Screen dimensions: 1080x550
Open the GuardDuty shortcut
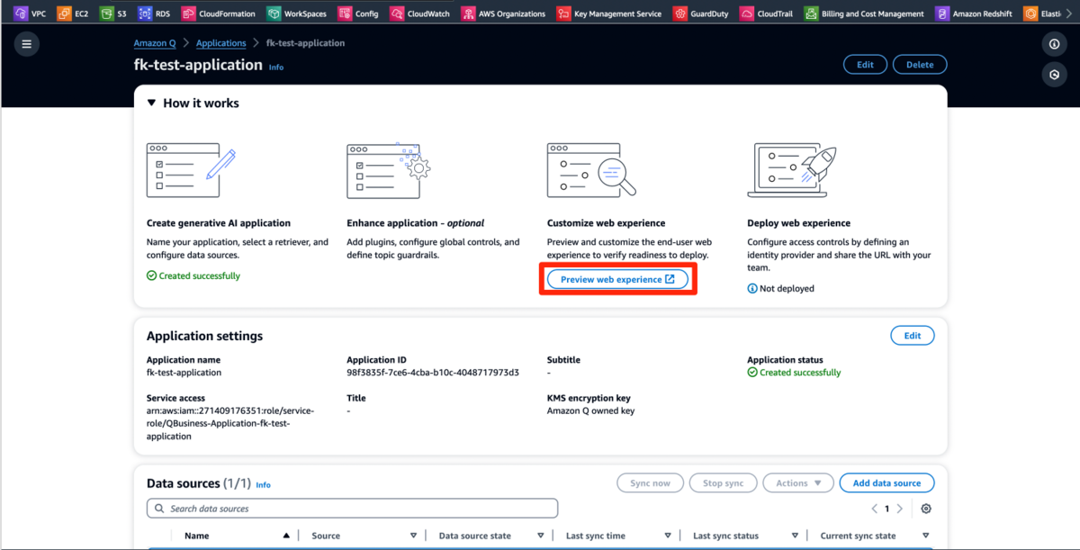tap(701, 14)
